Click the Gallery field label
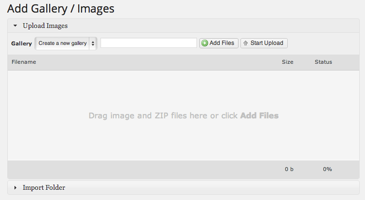 point(22,43)
